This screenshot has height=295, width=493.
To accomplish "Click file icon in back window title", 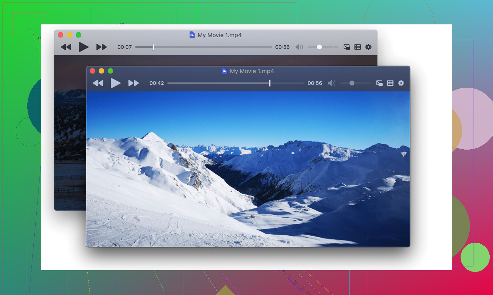I will [x=192, y=35].
